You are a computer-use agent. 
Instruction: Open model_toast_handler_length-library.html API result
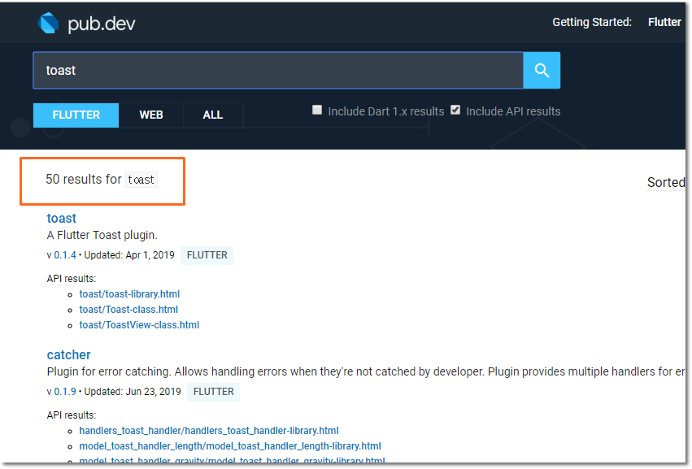(x=230, y=446)
